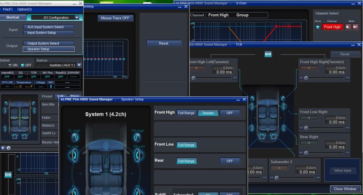
Task: Set Front High to Tweeter
Action: (x=208, y=113)
